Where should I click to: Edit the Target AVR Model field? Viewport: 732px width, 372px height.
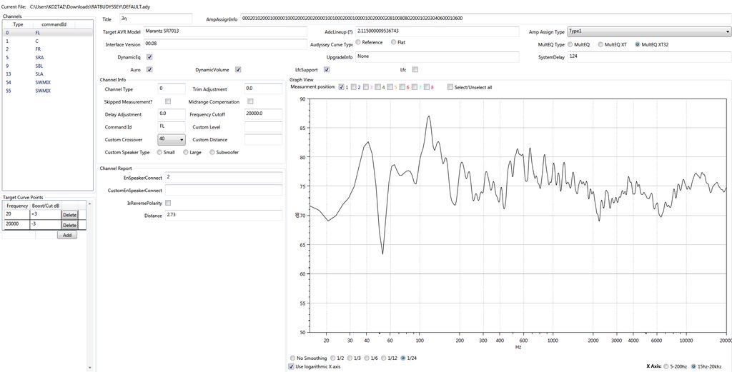click(x=225, y=31)
